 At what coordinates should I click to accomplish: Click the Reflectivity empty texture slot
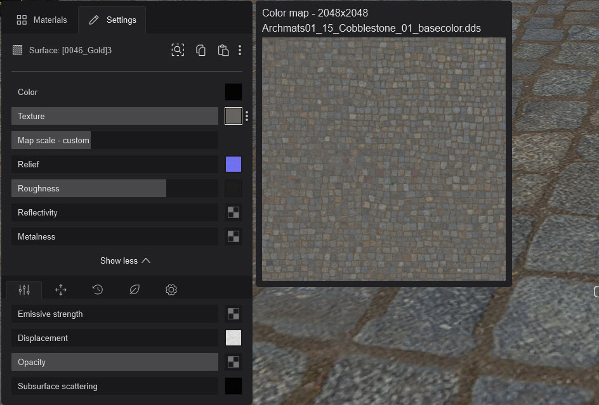[234, 212]
